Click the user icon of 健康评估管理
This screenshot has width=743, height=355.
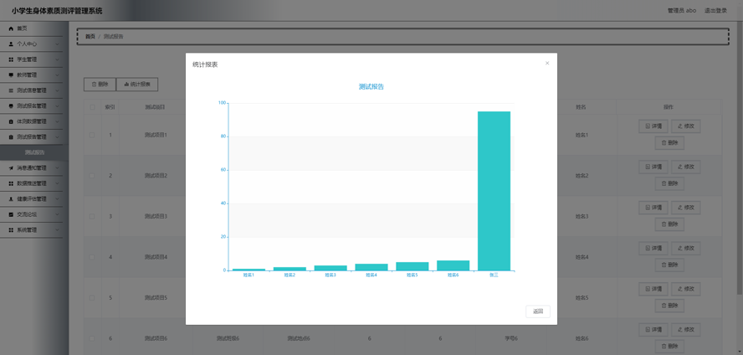tap(11, 199)
